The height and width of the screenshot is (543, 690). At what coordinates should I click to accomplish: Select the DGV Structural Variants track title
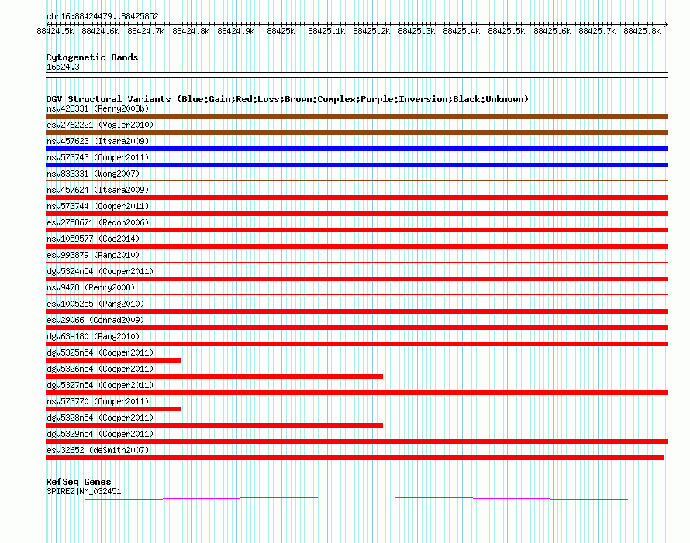(x=288, y=99)
